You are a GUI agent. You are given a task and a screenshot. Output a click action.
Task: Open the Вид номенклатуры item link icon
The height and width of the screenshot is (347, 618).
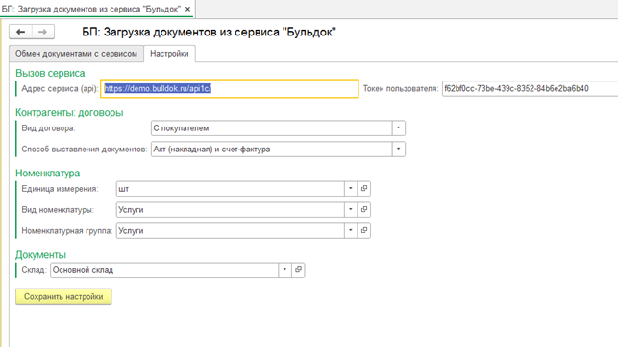click(x=364, y=210)
